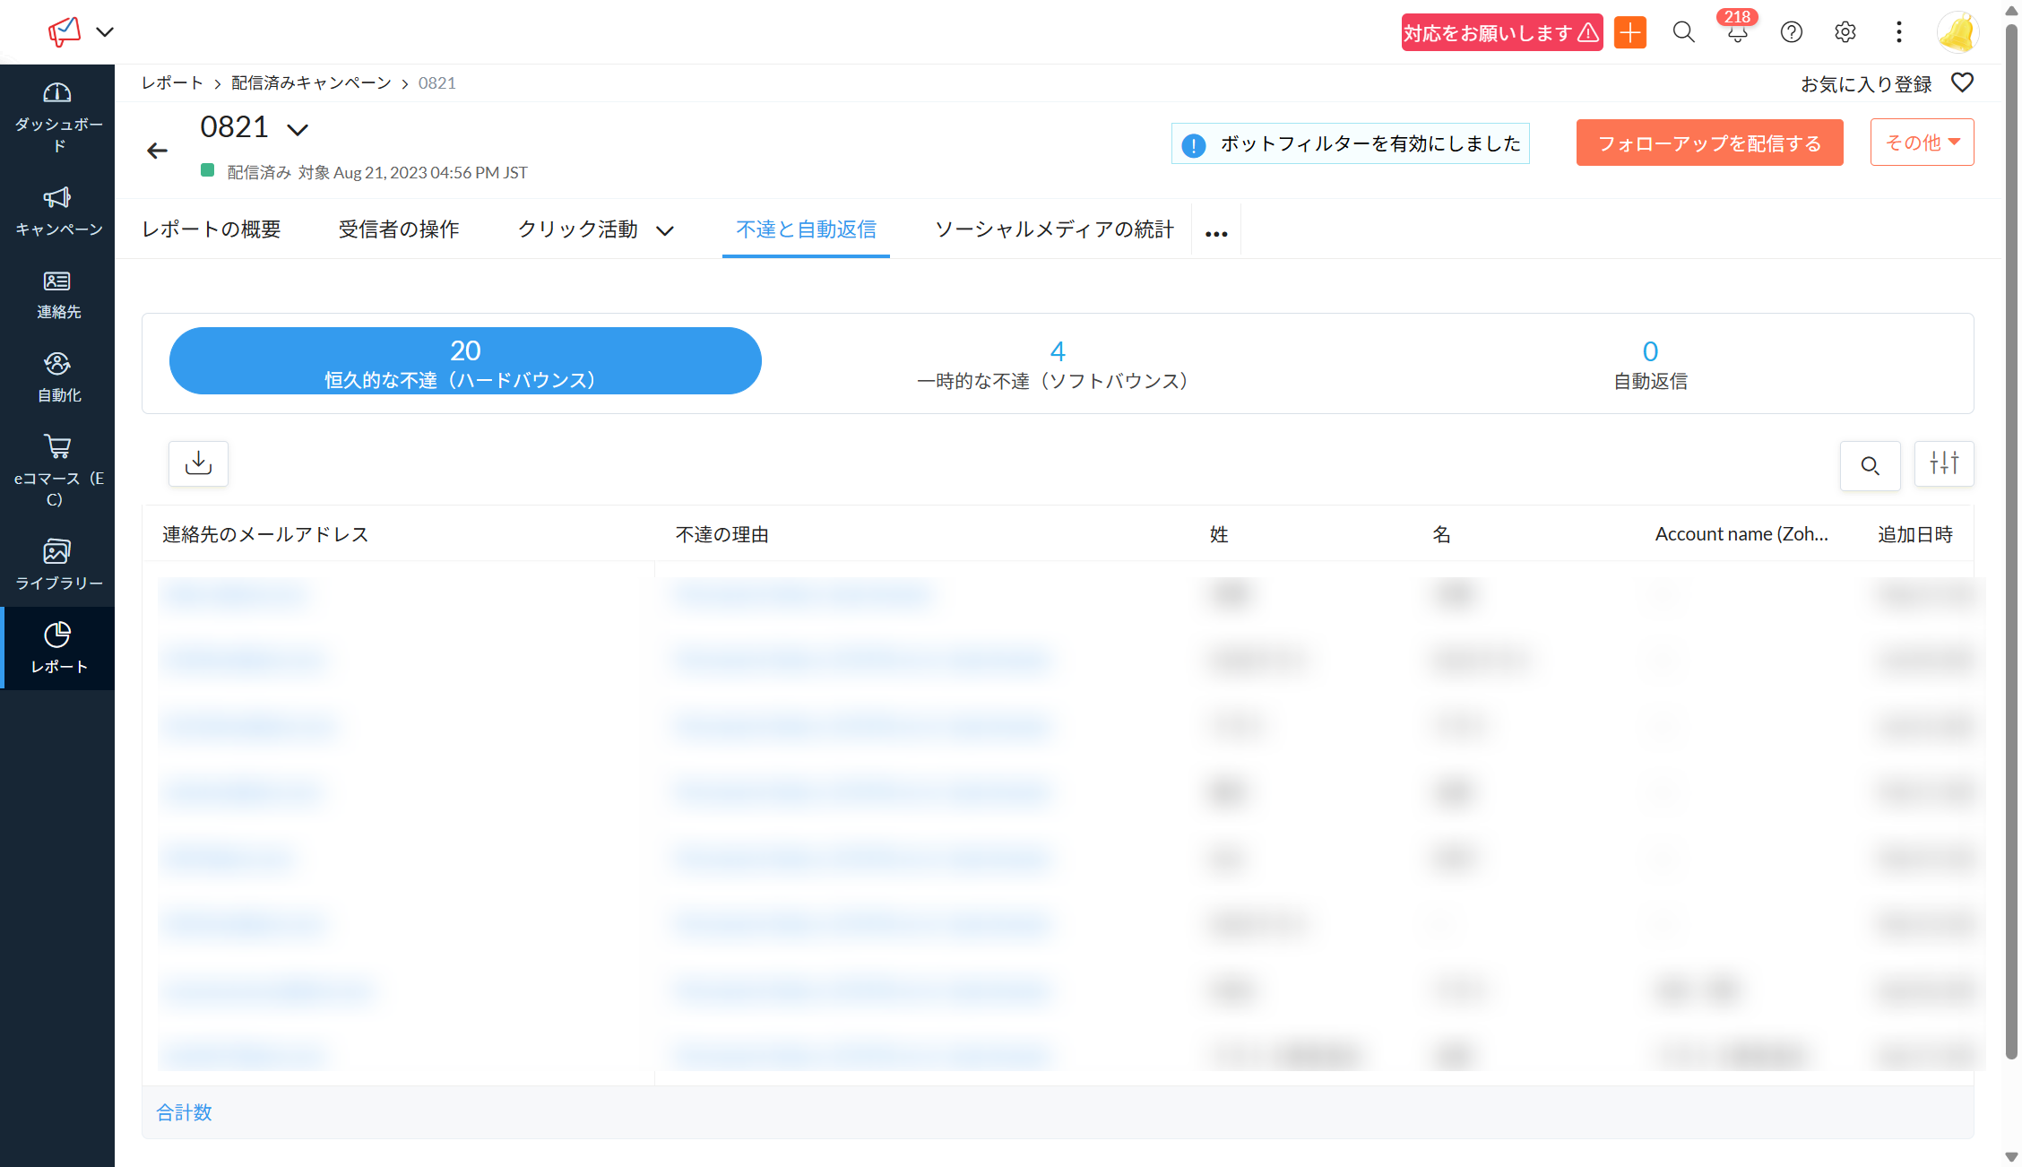Screen dimensions: 2022x1167
Task: Open Library in sidebar
Action: [x=57, y=552]
